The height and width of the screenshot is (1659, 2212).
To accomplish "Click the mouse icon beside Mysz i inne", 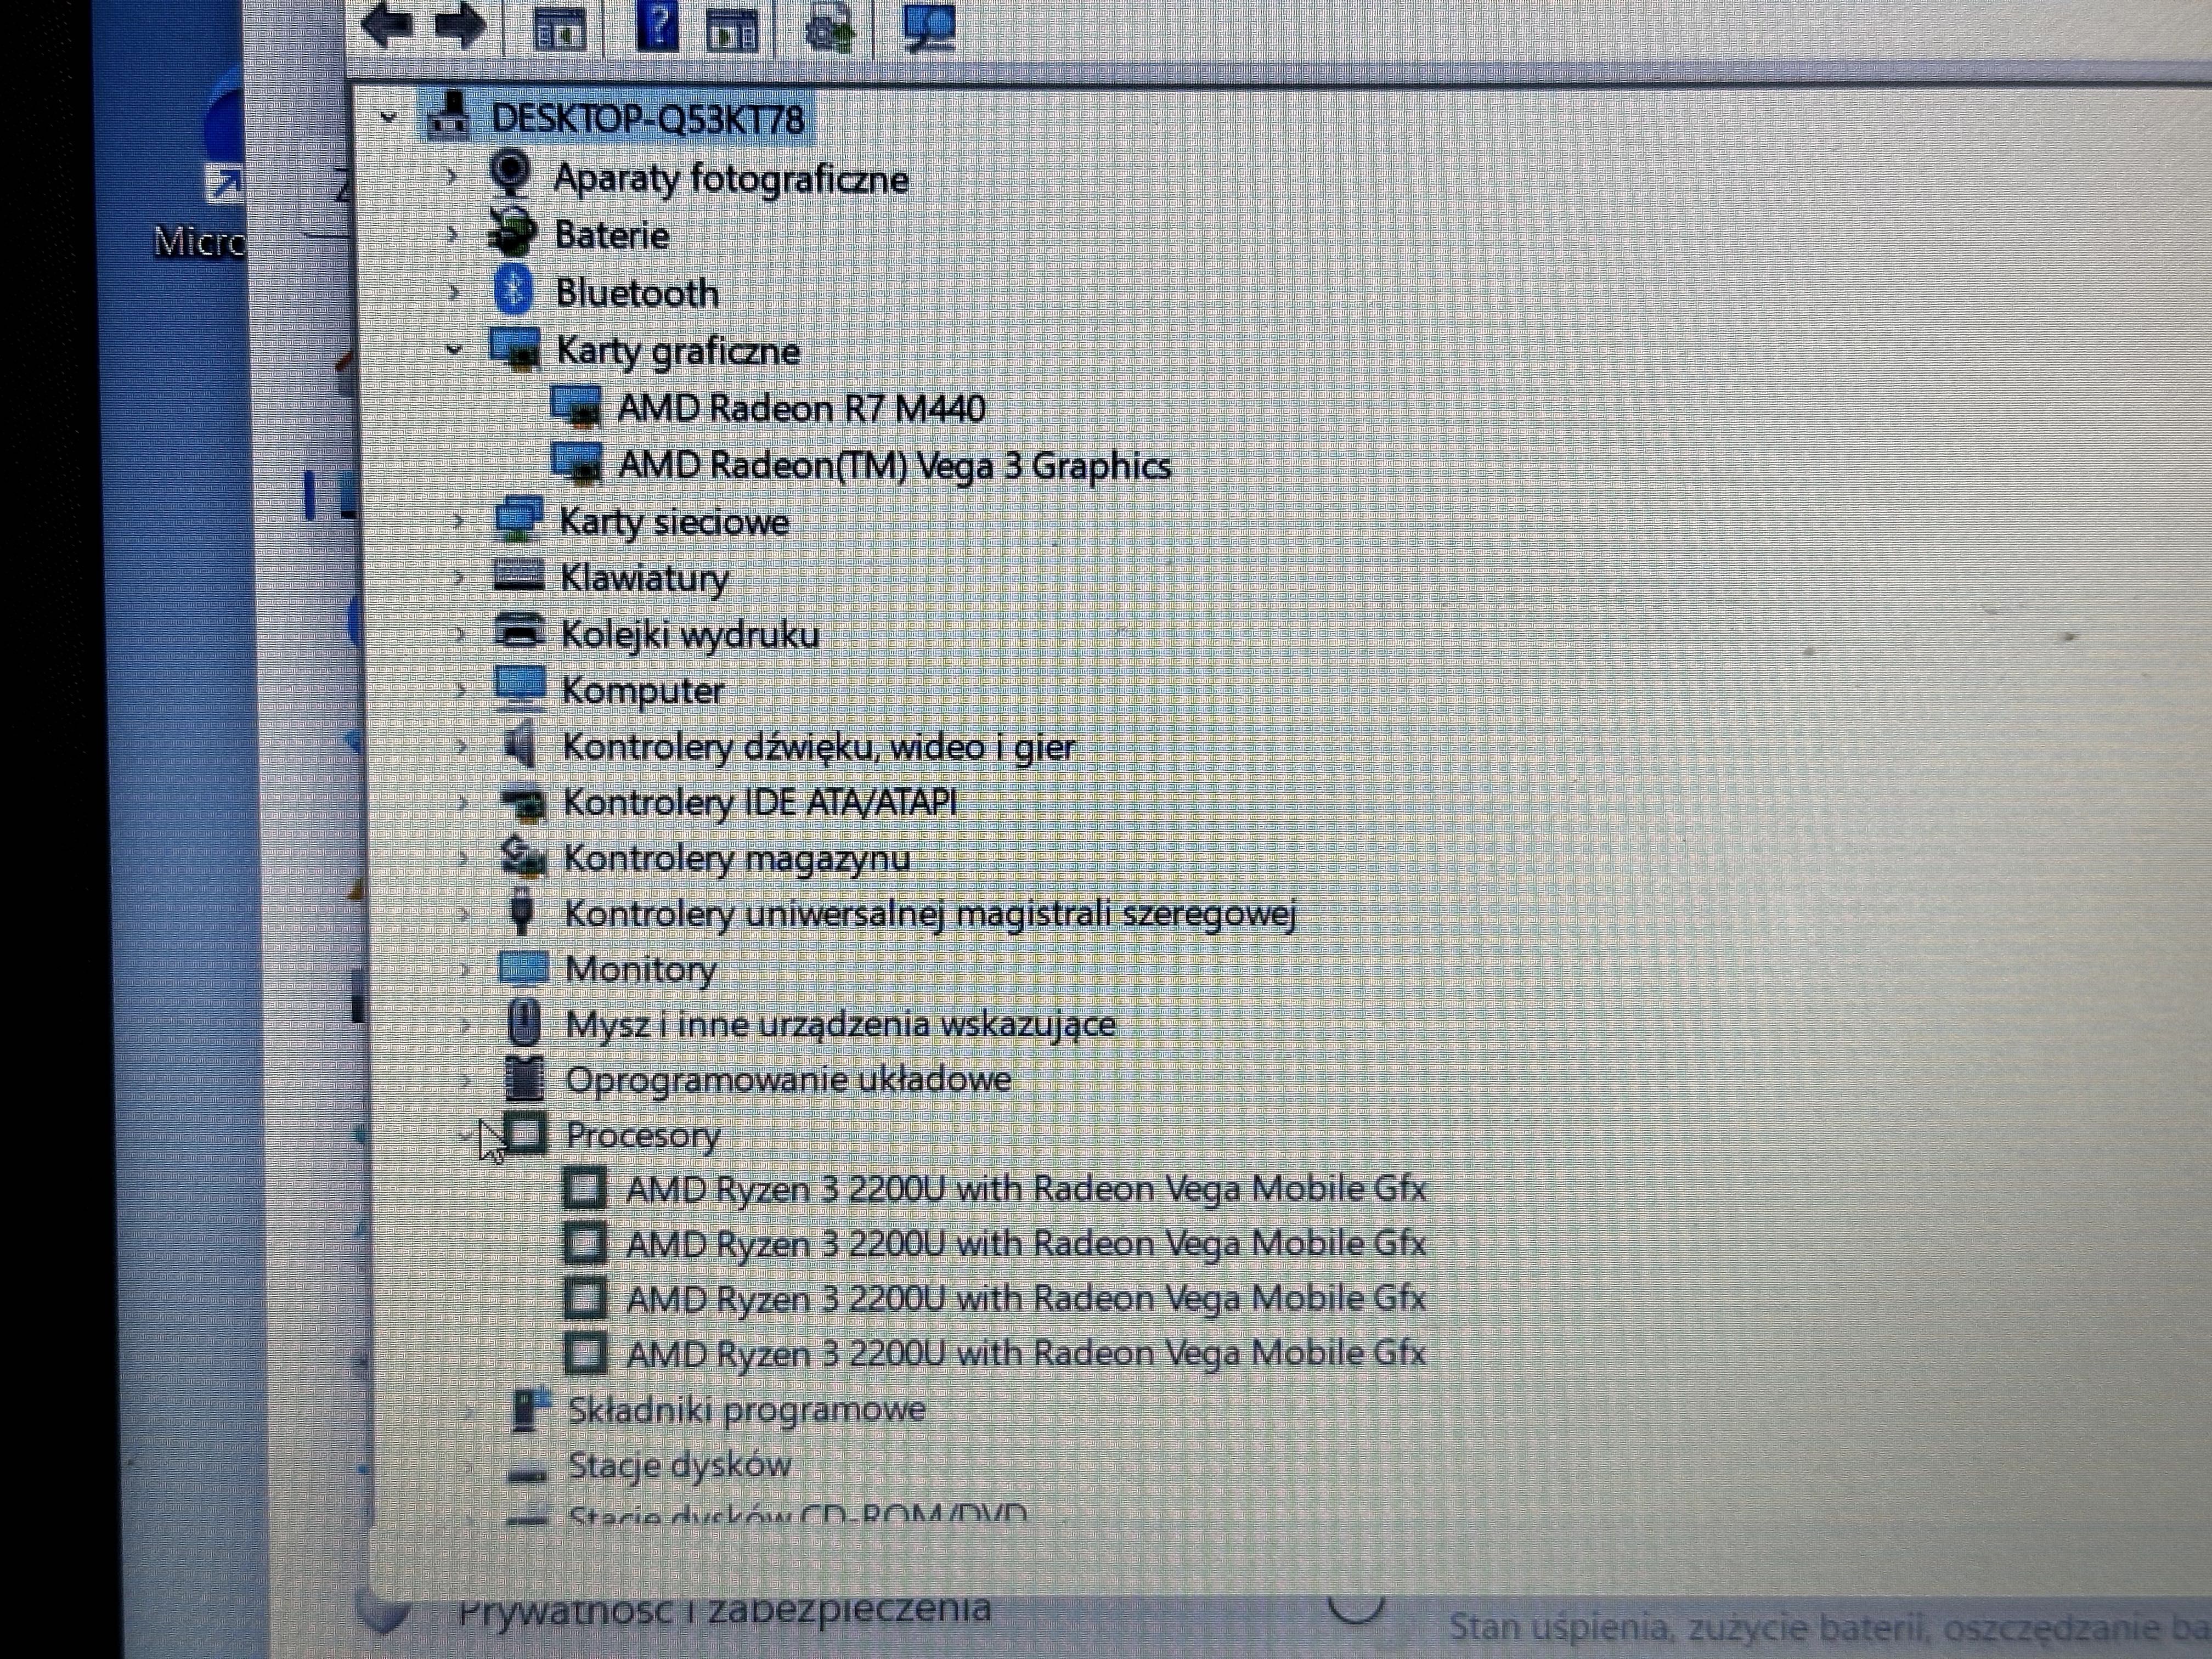I will pos(524,1023).
